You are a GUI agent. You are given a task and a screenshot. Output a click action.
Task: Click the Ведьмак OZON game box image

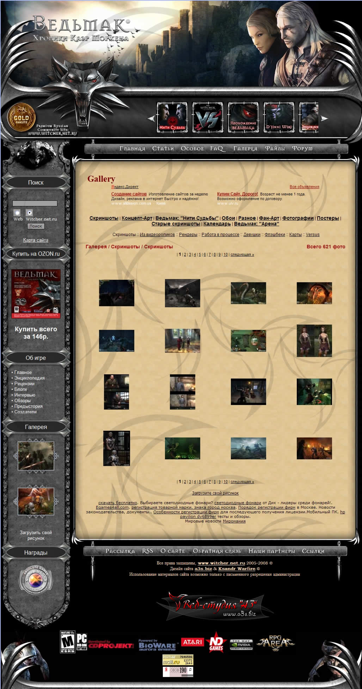pos(36,294)
